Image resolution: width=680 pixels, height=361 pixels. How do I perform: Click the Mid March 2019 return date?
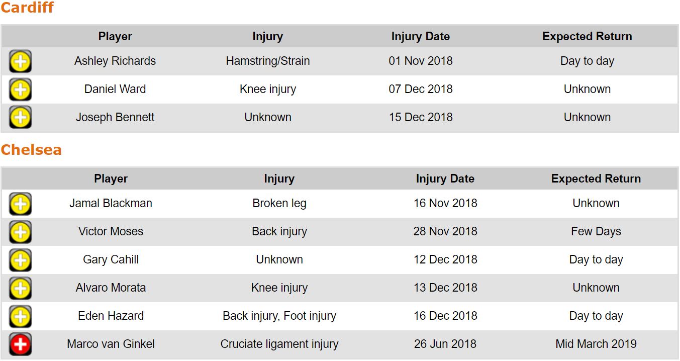(596, 344)
